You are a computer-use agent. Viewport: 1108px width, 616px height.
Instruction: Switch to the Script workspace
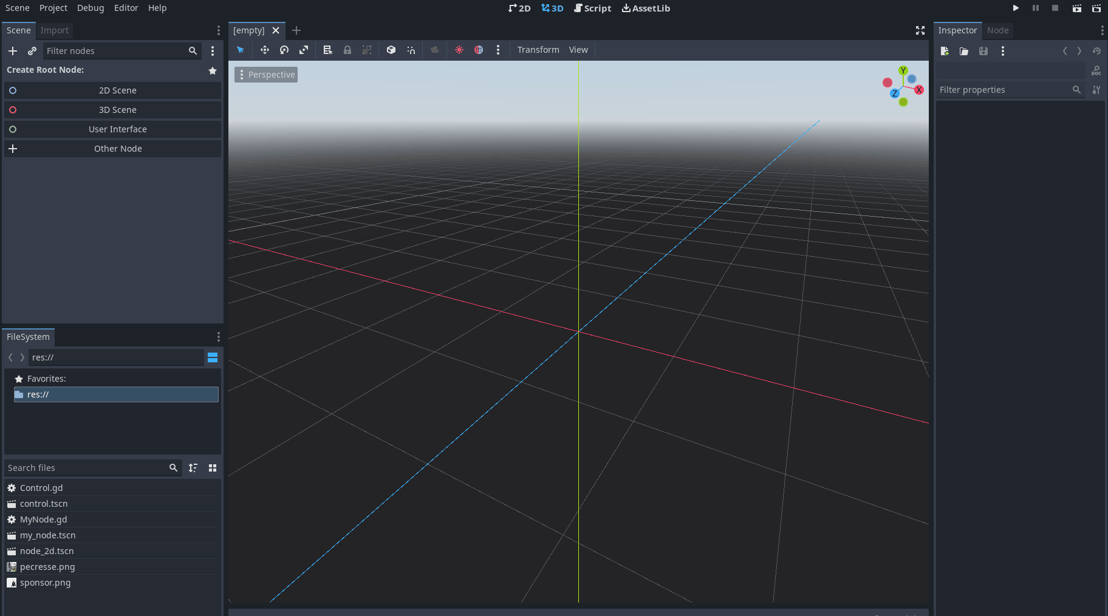[593, 8]
